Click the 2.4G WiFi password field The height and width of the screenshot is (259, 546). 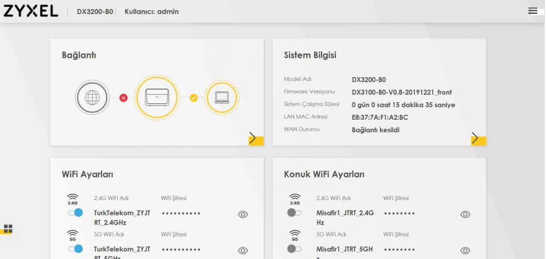pyautogui.click(x=181, y=214)
